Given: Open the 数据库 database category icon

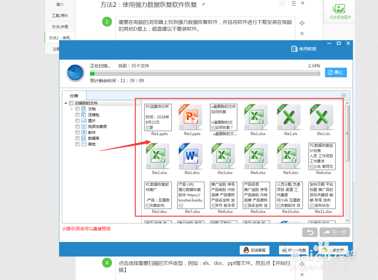Looking at the screenshot, I should [x=84, y=138].
